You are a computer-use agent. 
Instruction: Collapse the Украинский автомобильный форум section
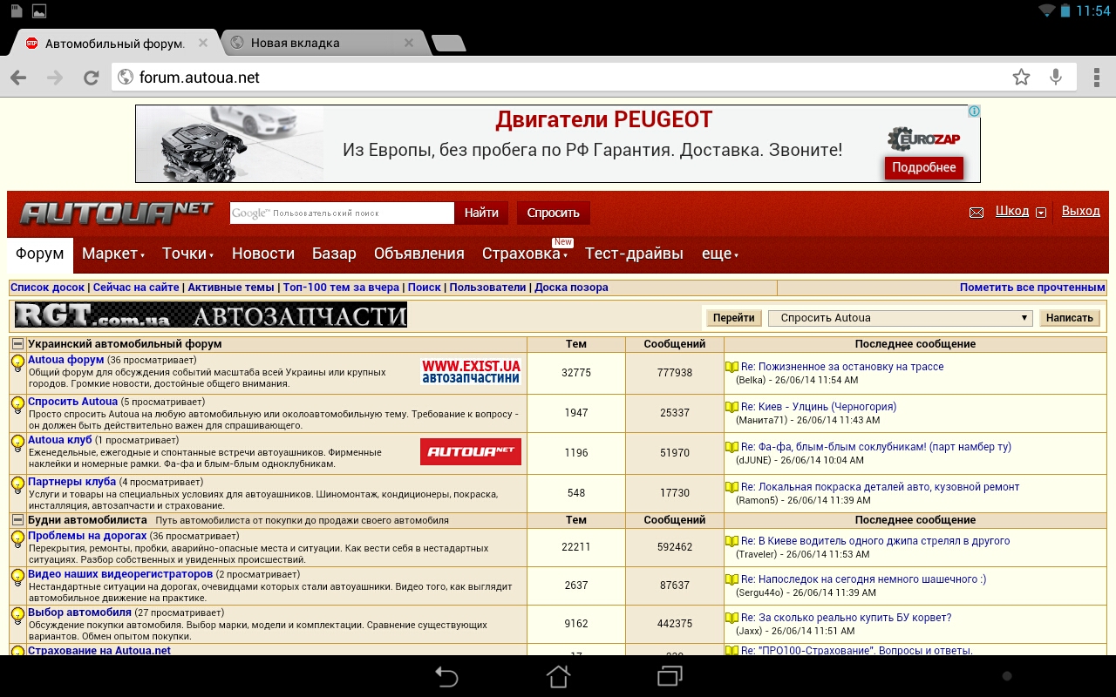point(17,344)
